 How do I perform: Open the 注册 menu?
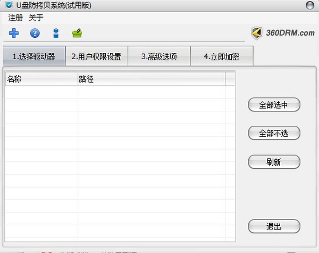pos(15,18)
